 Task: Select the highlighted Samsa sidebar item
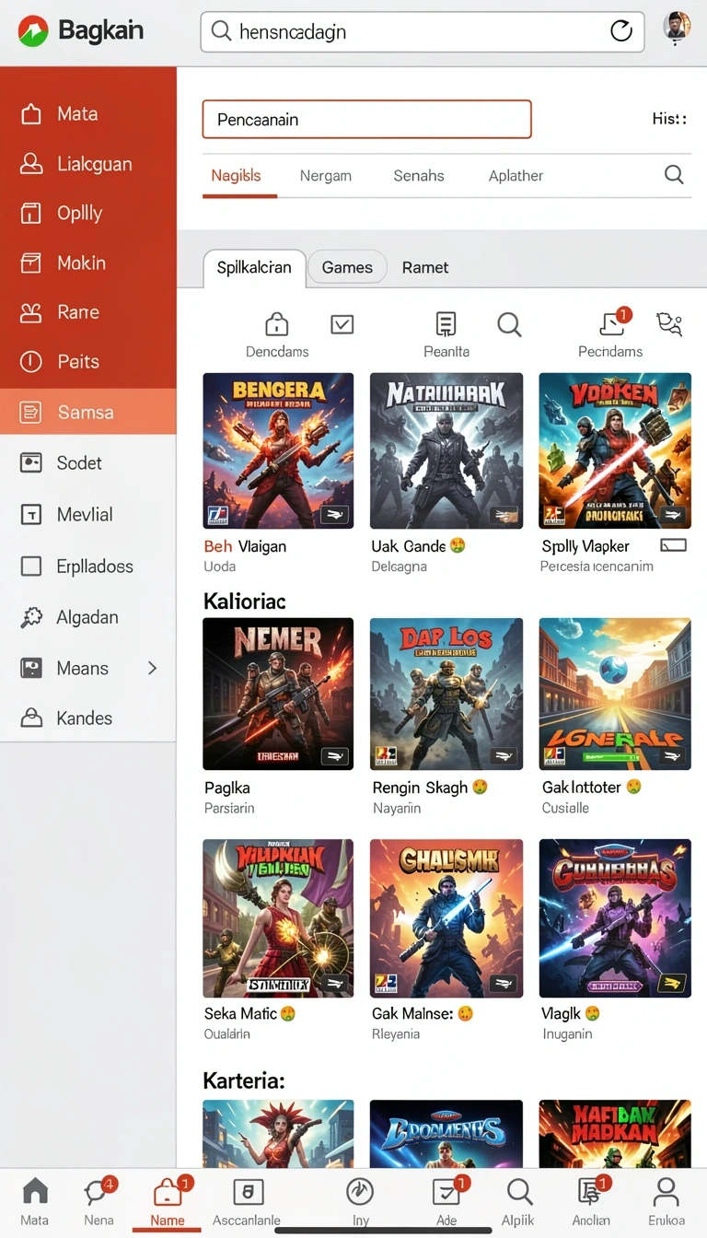pos(88,412)
